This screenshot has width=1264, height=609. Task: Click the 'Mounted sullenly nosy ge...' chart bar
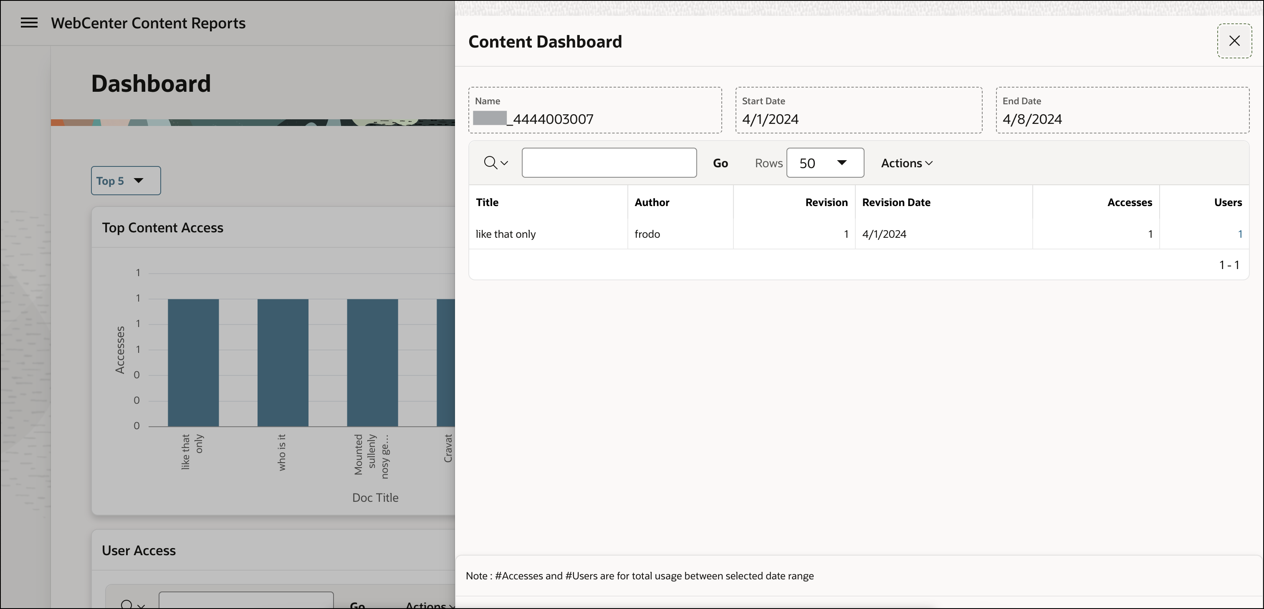point(372,362)
